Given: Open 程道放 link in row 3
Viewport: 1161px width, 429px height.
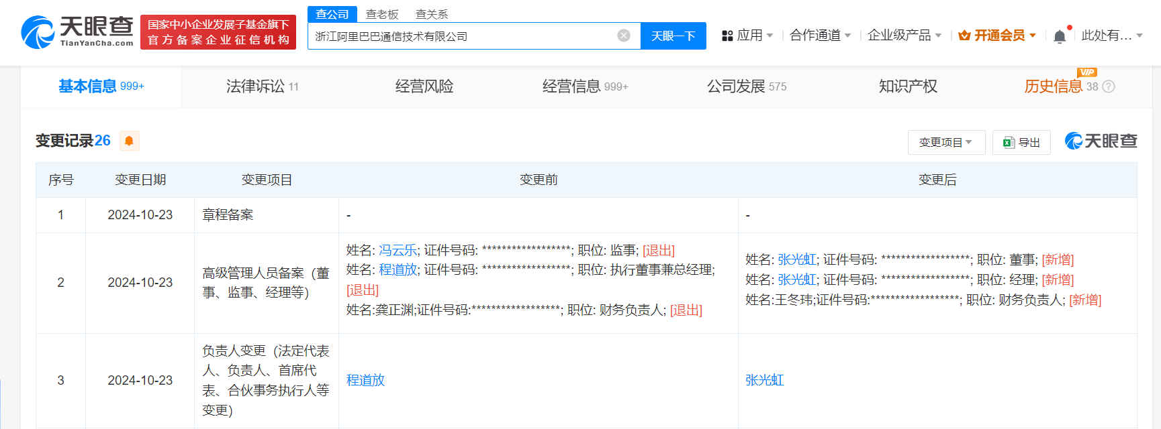Looking at the screenshot, I should (x=365, y=380).
